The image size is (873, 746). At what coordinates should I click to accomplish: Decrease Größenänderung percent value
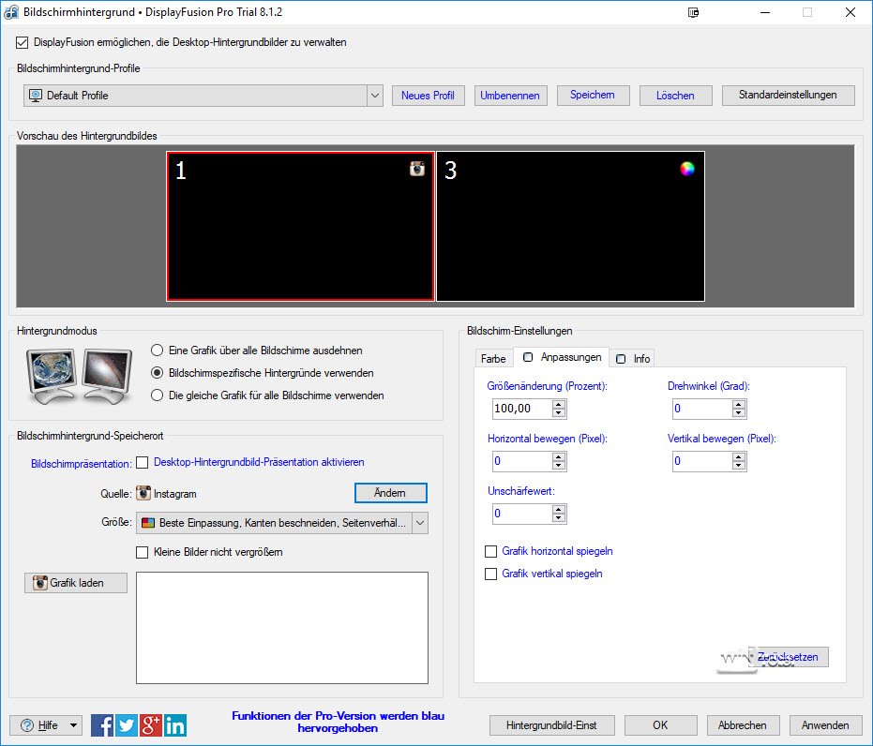pos(559,413)
